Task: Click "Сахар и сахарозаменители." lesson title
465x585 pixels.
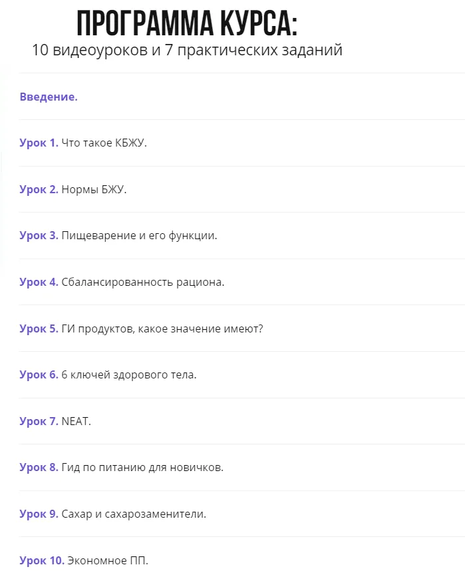Action: pyautogui.click(x=134, y=514)
